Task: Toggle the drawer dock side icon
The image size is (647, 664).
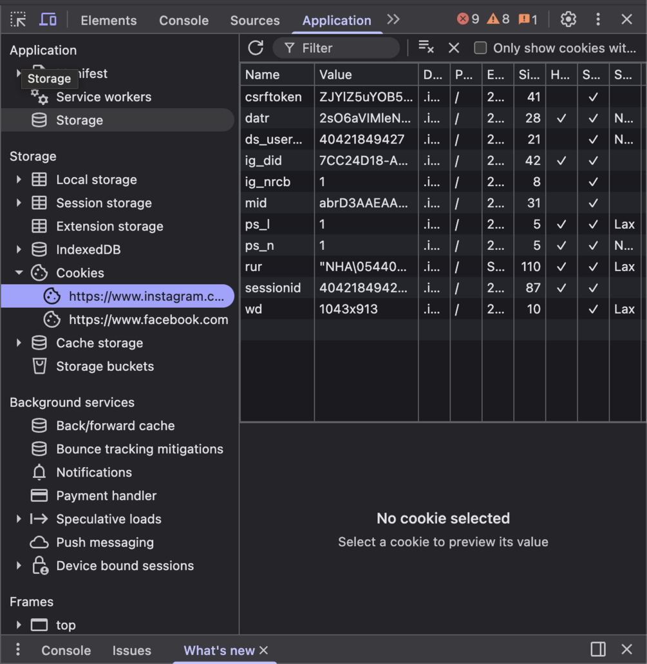Action: click(598, 649)
